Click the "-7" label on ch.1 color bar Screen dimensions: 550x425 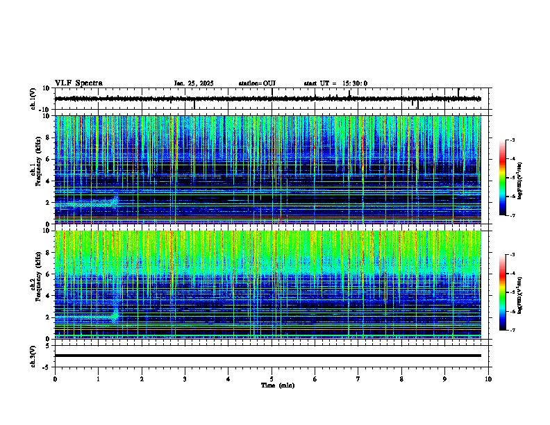[512, 215]
